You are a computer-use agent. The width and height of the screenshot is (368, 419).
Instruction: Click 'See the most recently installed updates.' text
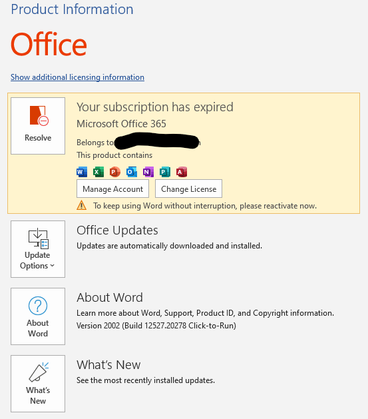coord(146,380)
